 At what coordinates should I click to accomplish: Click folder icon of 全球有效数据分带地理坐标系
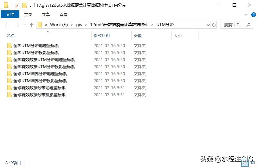tap(9, 88)
